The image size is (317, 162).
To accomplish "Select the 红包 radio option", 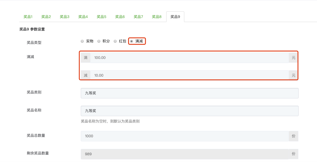I will (x=115, y=41).
